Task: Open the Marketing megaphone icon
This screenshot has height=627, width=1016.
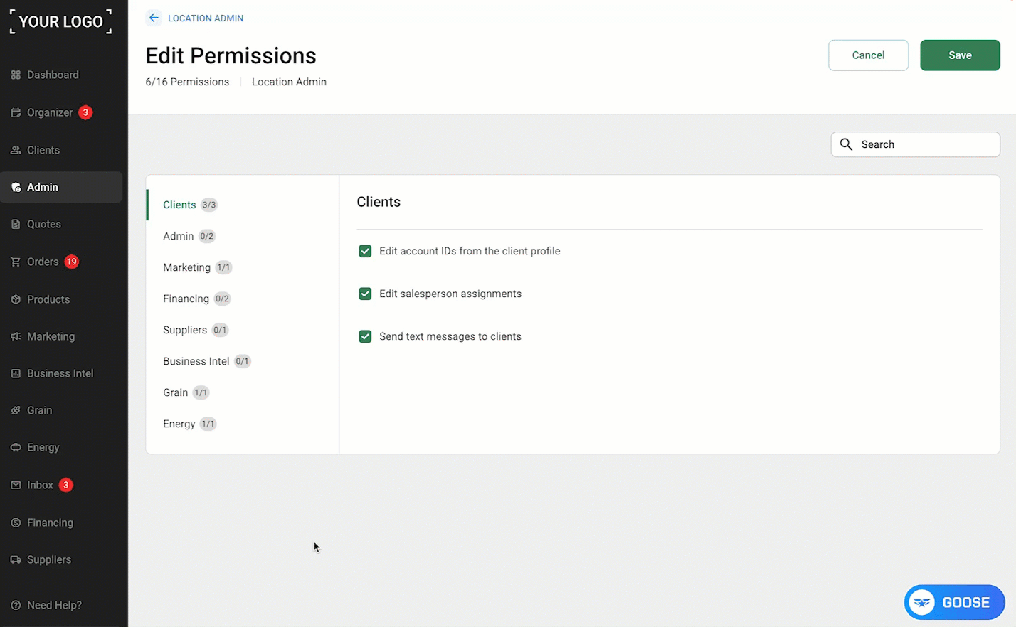Action: (16, 336)
